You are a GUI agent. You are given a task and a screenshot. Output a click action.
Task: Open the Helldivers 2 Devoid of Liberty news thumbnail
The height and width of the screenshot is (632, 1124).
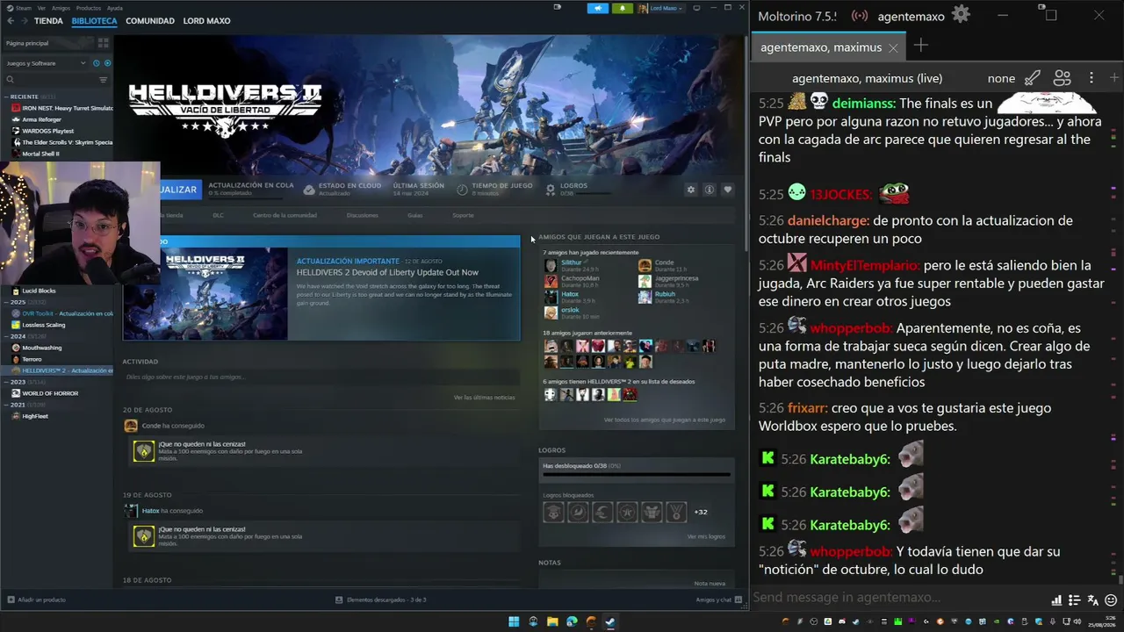pos(205,293)
